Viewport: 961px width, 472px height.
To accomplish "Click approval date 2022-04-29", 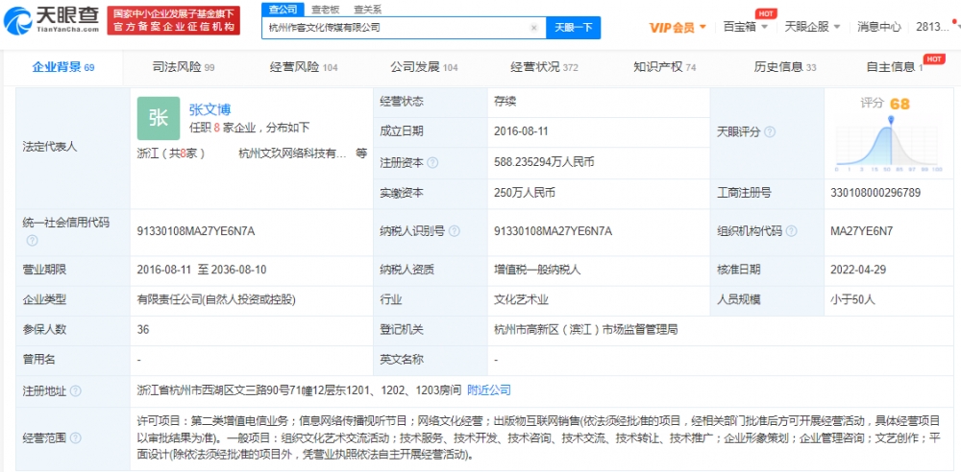I will pos(858,270).
